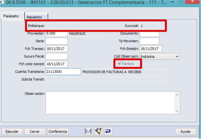
Task: Click the Fch Emisión date field
Action: pyautogui.click(x=150, y=49)
